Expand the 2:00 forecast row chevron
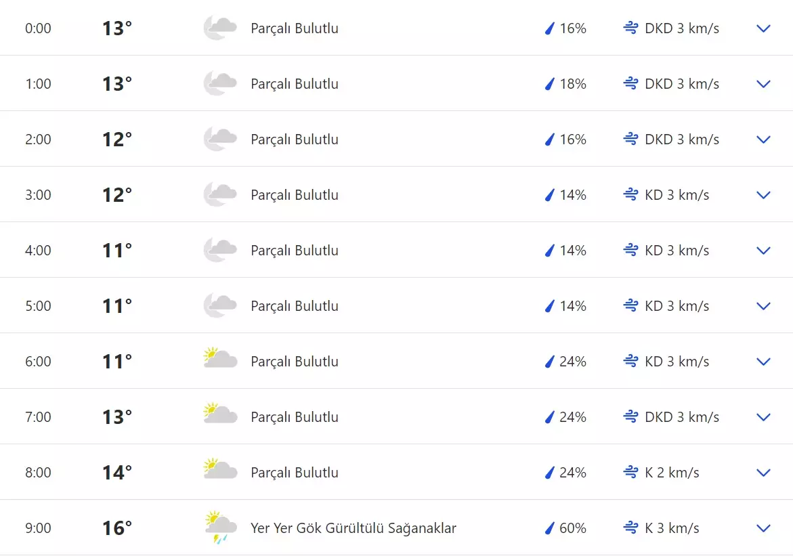This screenshot has width=793, height=556. 763,140
